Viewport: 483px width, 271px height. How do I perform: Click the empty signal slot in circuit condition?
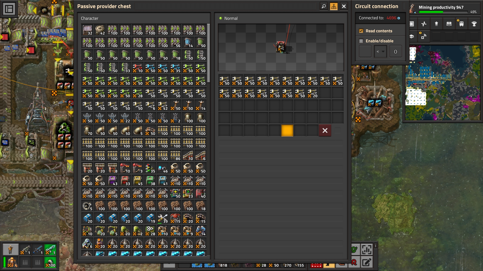(x=365, y=52)
